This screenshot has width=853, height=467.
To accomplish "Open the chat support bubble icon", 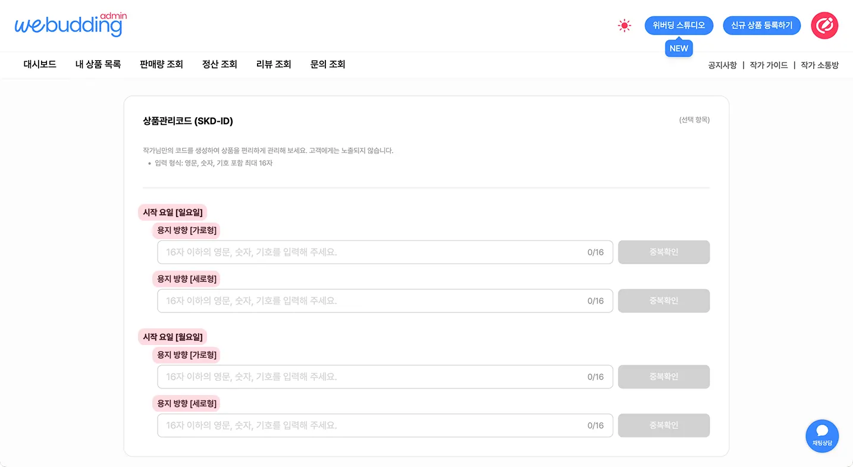I will pyautogui.click(x=822, y=435).
